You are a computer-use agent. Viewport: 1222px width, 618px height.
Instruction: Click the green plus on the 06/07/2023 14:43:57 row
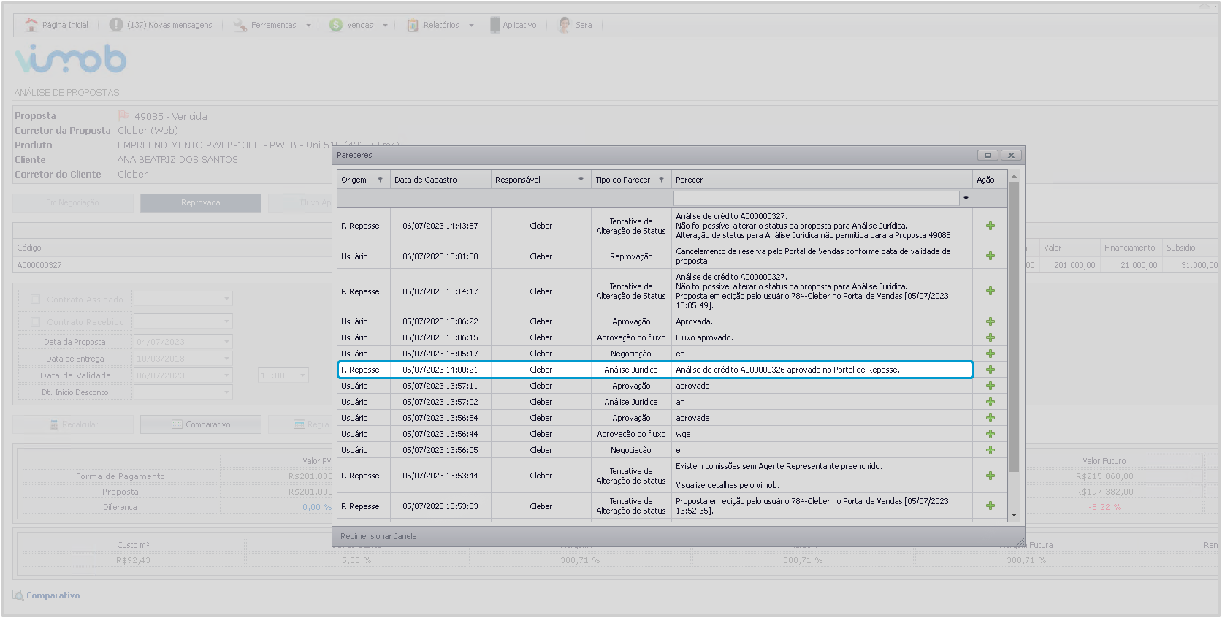(x=990, y=226)
